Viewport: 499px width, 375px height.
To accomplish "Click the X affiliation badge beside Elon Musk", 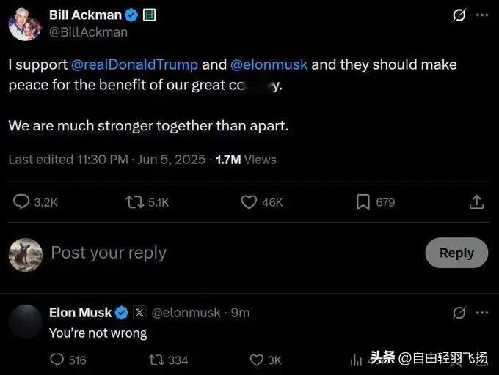I will 140,313.
